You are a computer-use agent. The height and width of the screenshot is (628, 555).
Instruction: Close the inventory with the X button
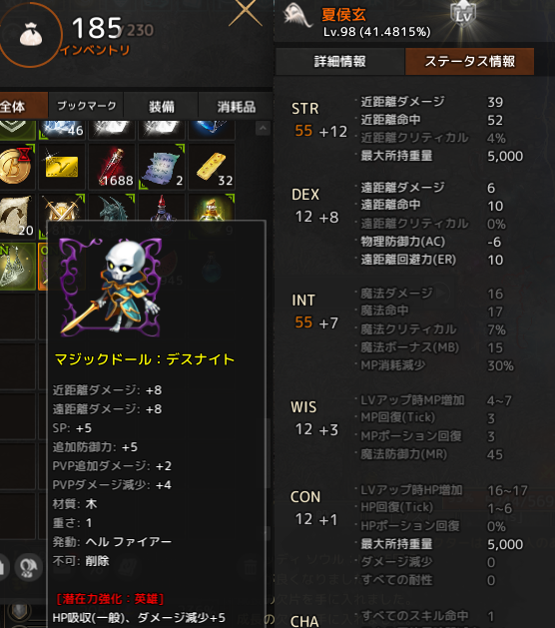(x=246, y=14)
